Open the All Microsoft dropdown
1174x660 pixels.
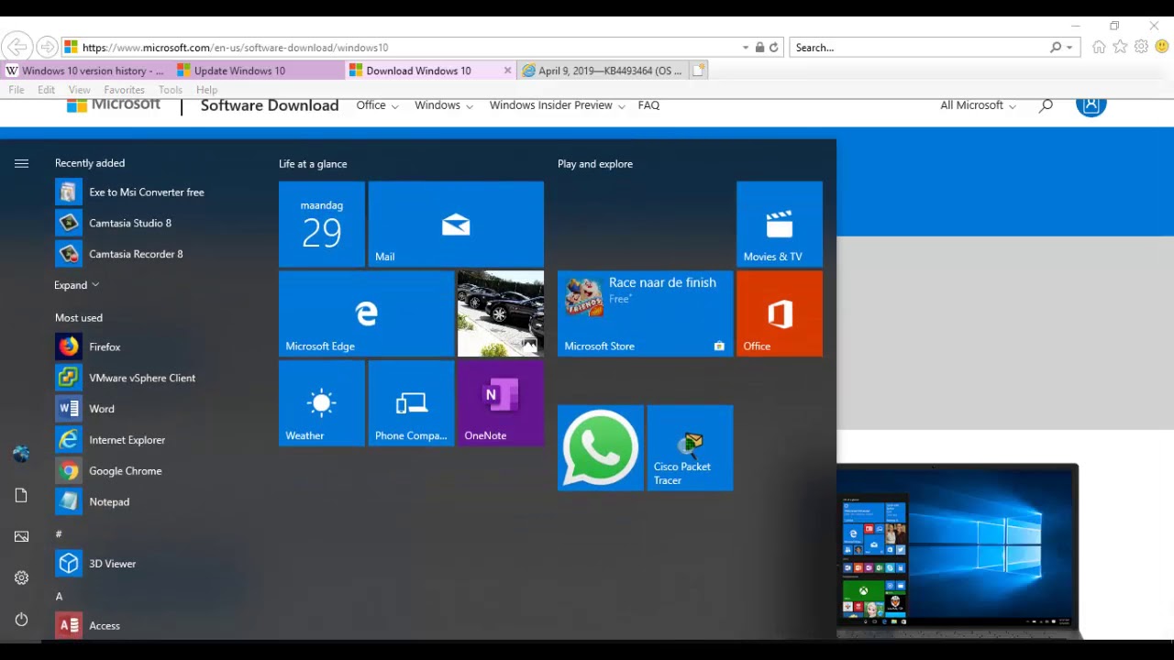[978, 105]
